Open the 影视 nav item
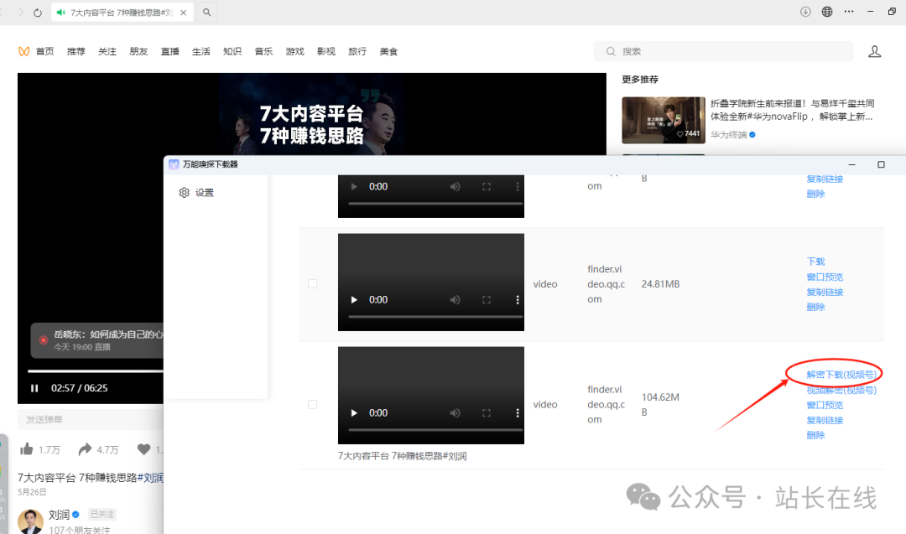Image resolution: width=906 pixels, height=534 pixels. (x=325, y=51)
